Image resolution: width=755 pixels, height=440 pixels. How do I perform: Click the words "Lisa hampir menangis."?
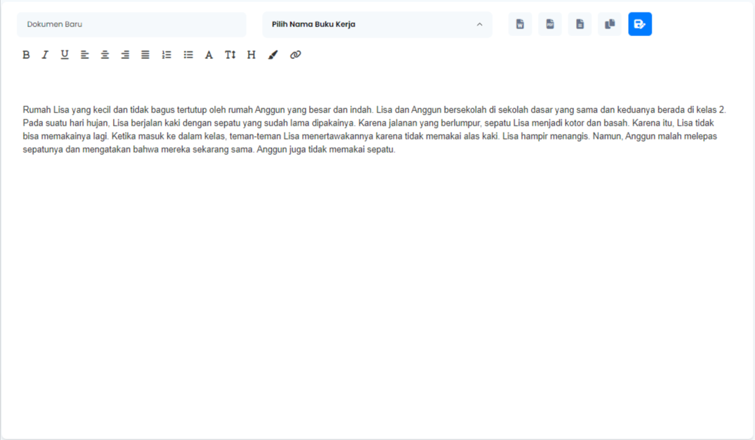point(546,137)
